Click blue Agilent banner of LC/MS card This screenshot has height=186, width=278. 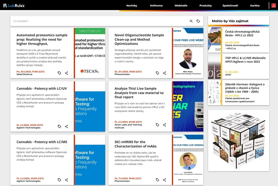(90, 160)
